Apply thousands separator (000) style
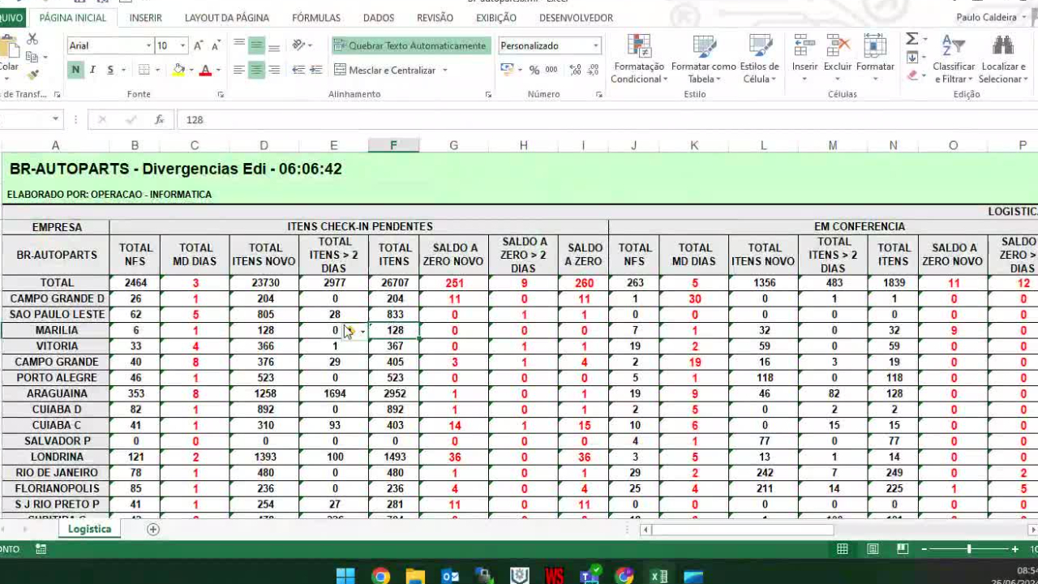Viewport: 1038px width, 584px height. tap(553, 71)
